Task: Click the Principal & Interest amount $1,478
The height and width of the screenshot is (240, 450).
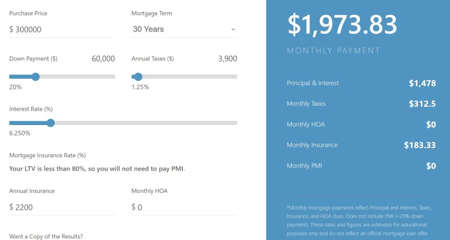Action: [x=422, y=83]
